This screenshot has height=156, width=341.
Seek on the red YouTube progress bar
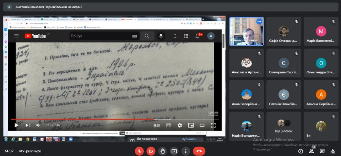coord(115,119)
